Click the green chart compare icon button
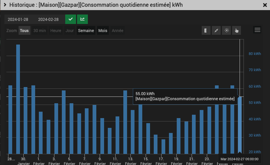270x165 pixels. click(x=82, y=19)
